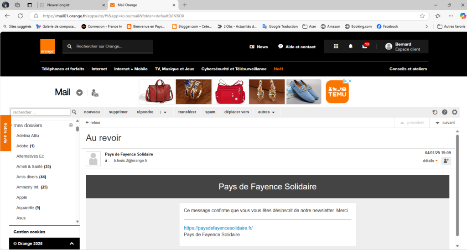The width and height of the screenshot is (467, 250).
Task: Open mail help question mark icon
Action: (445, 112)
